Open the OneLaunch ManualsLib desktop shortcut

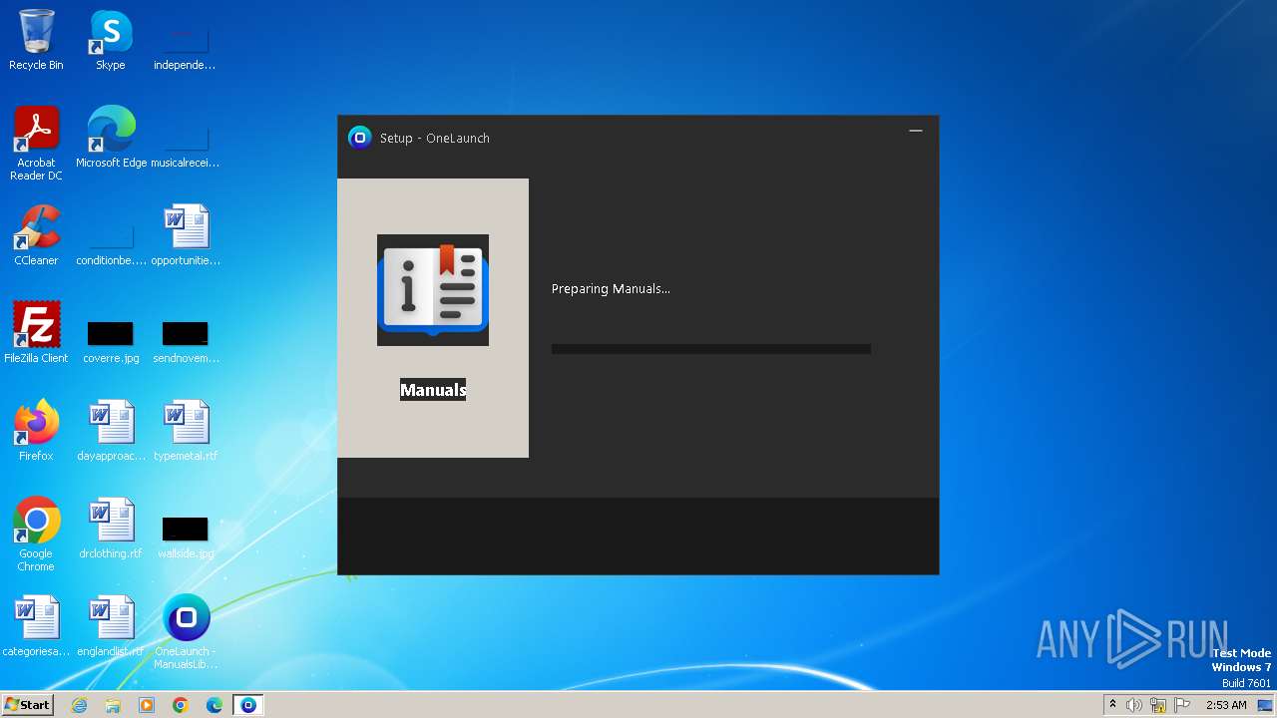click(186, 632)
